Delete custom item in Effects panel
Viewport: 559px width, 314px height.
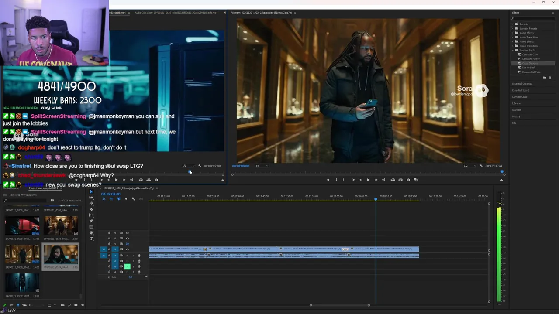550,78
